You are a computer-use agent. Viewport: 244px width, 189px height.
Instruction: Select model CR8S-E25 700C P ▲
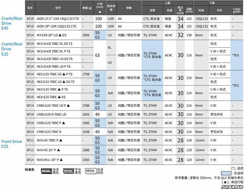51,123
